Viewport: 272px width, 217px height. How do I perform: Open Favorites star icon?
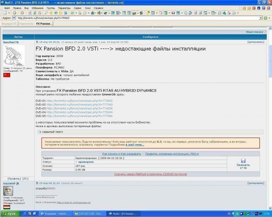(x=51, y=13)
